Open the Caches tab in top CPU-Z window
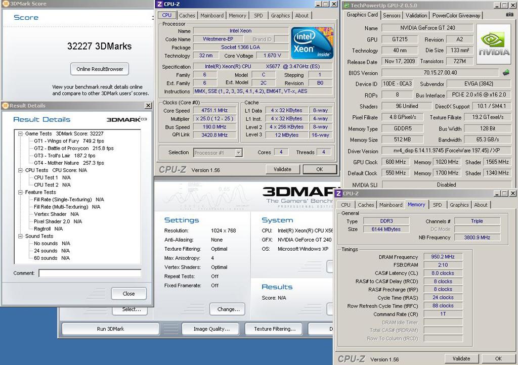Screen dimensions: 518x365 pos(187,16)
